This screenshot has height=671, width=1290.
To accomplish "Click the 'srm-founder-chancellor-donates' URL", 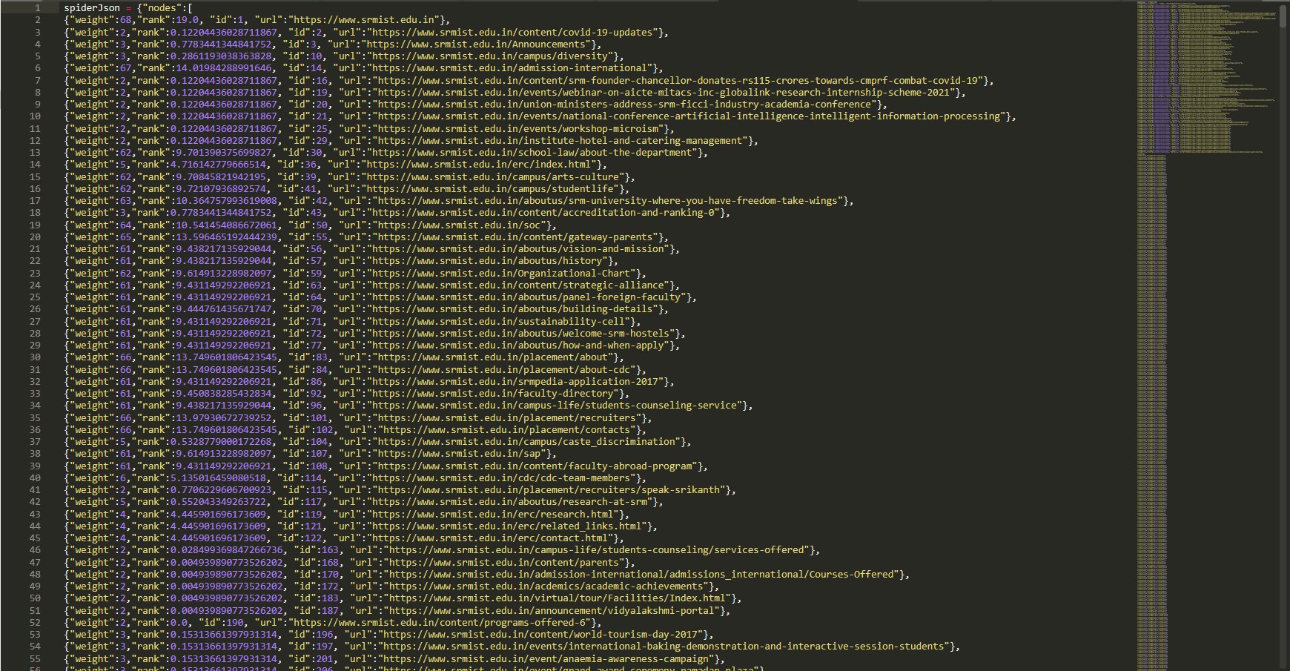I will click(x=677, y=81).
